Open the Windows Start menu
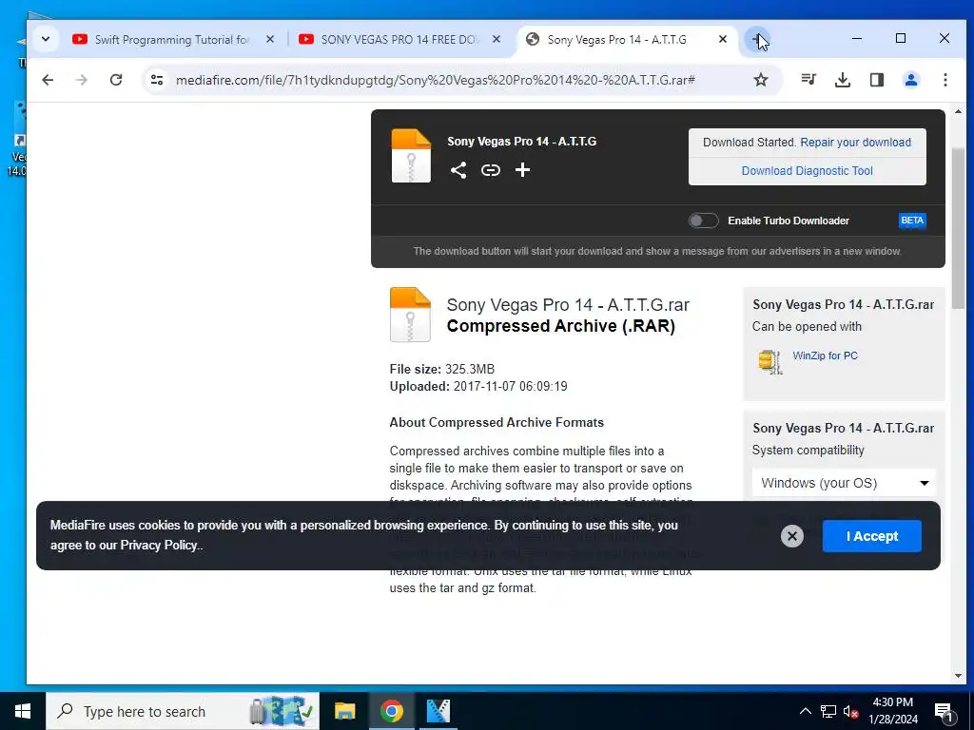The width and height of the screenshot is (974, 730). 23,711
